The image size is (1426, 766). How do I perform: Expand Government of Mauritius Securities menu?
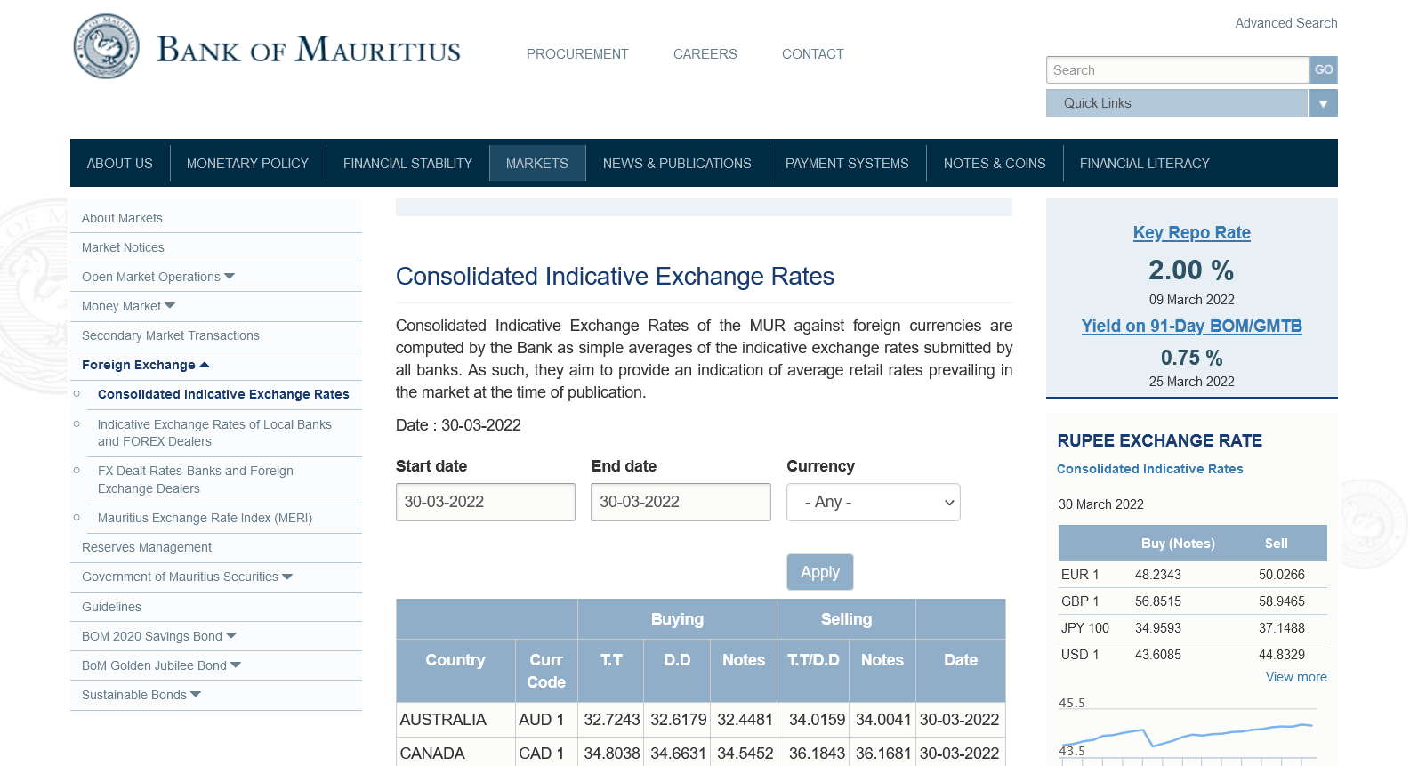287,577
